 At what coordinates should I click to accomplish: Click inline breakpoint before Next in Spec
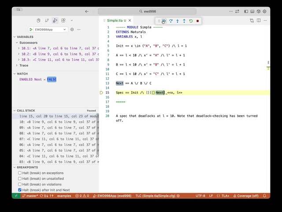coord(153,93)
